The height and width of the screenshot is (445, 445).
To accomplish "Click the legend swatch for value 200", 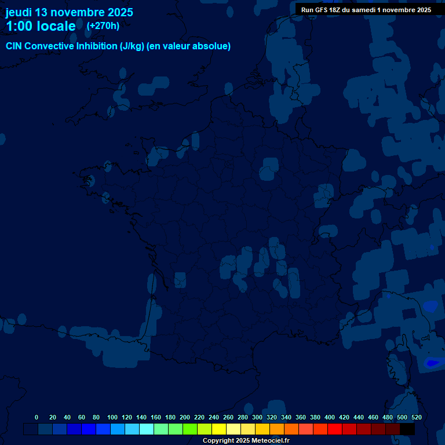I will coord(176,429).
